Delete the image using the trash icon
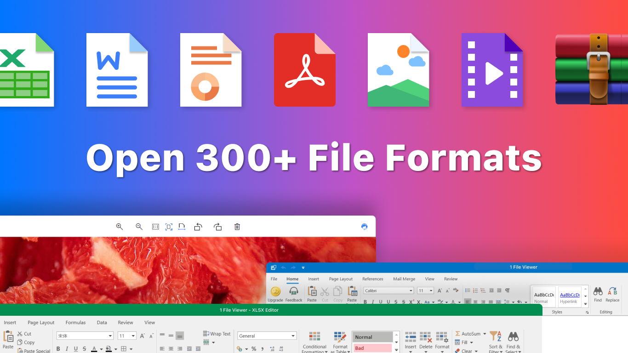The width and height of the screenshot is (628, 353). pos(237,227)
